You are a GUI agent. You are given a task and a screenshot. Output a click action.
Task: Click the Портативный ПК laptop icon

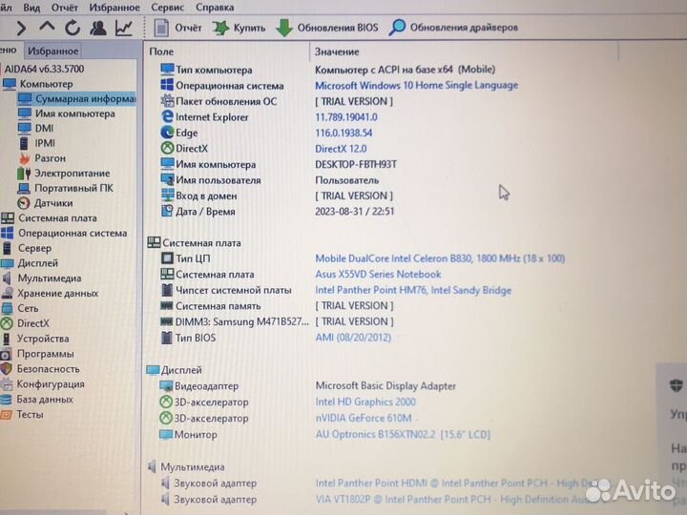[24, 188]
